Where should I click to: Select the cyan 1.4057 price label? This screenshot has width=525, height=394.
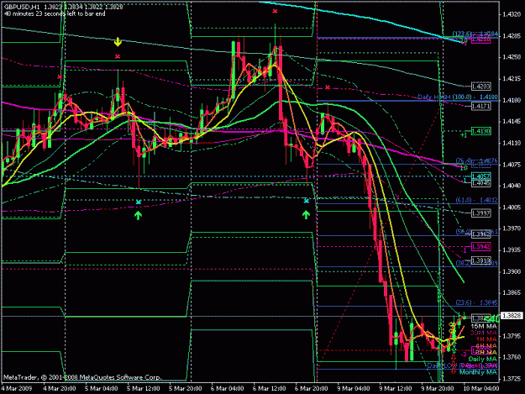[481, 176]
